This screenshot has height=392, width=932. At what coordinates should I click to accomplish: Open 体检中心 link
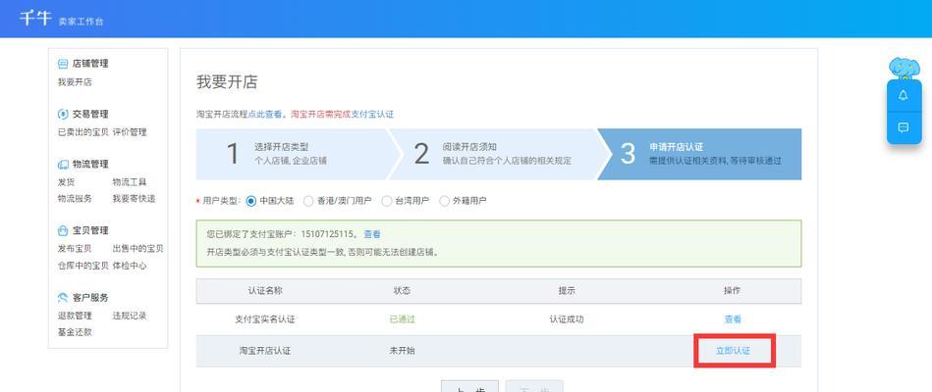(130, 266)
